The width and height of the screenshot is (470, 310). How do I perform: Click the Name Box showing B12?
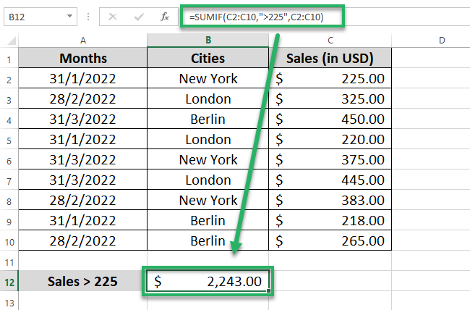pos(40,17)
